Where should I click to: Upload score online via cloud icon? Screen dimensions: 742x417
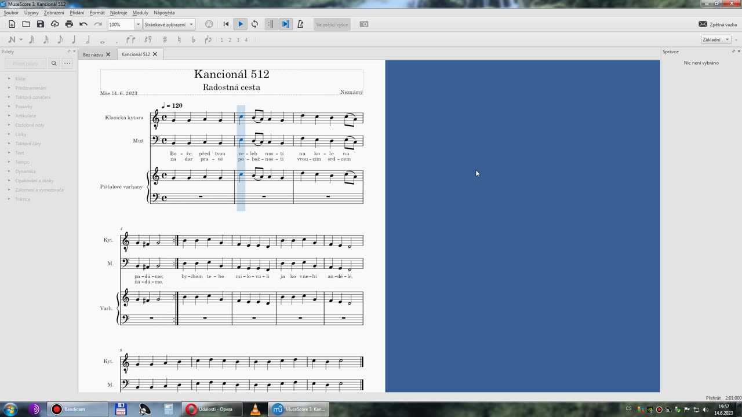[x=55, y=24]
